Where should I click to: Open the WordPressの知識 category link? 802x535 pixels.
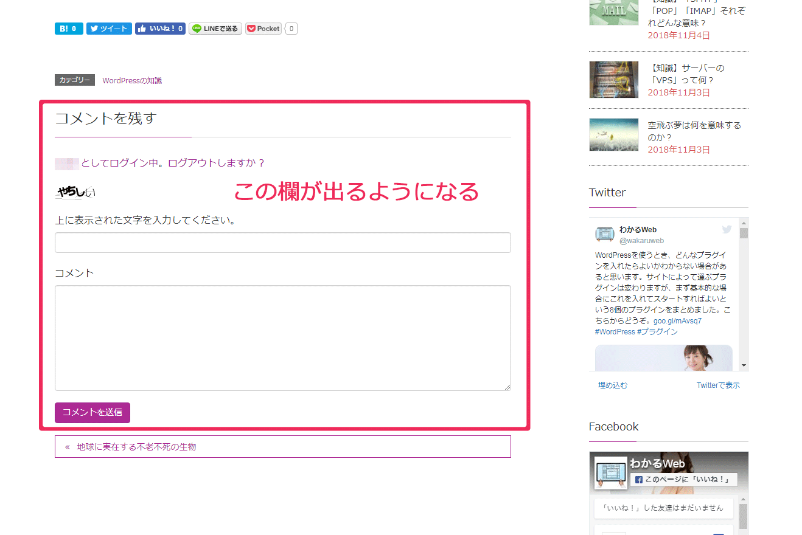click(132, 80)
